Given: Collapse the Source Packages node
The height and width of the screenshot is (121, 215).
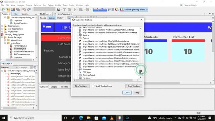Looking at the screenshot, I should tap(2, 37).
